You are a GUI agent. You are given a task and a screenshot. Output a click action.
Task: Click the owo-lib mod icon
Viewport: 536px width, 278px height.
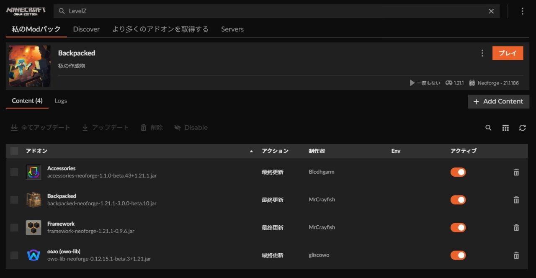[33, 255]
